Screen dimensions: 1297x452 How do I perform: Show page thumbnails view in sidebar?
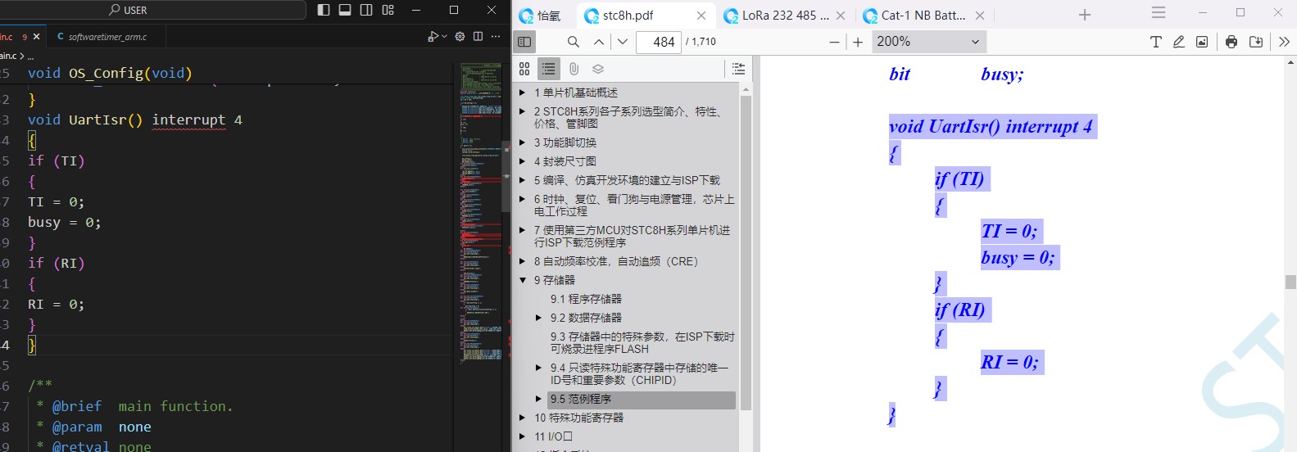click(x=524, y=69)
